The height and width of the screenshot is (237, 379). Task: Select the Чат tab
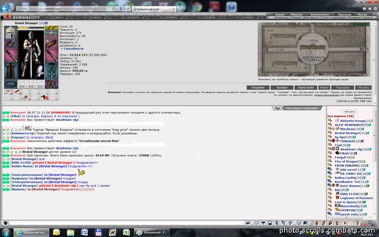tap(277, 108)
